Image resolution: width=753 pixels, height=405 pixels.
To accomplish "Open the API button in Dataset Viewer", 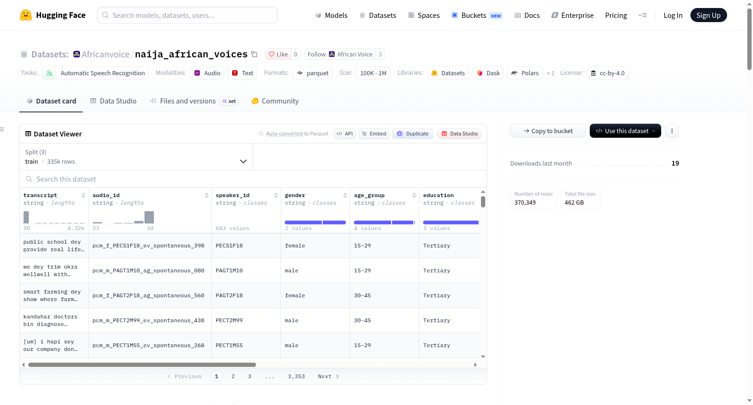I will pos(344,134).
